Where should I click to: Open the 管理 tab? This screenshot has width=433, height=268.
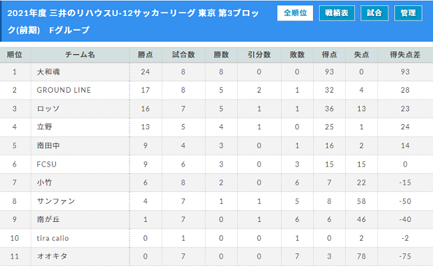[x=408, y=13]
